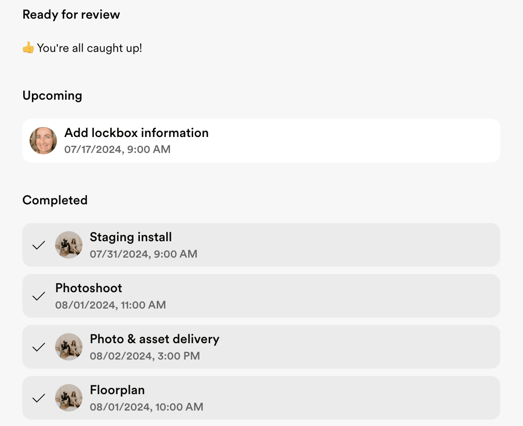Click the 07/17/2024, 9:00 AM date
Screen dimensions: 523x426
point(117,149)
